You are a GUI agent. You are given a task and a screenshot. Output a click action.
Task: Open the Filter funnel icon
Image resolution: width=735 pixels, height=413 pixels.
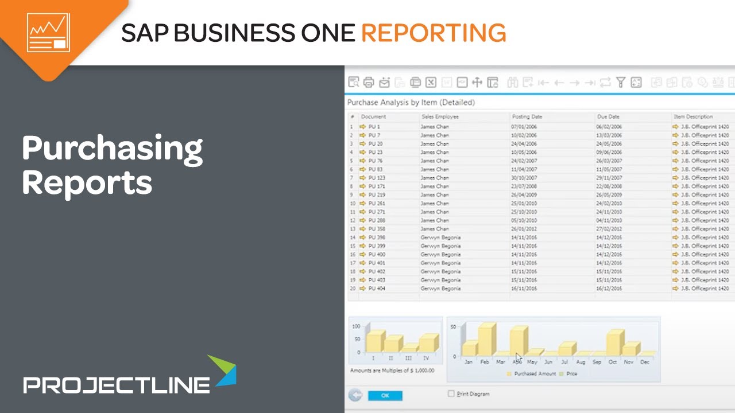621,83
